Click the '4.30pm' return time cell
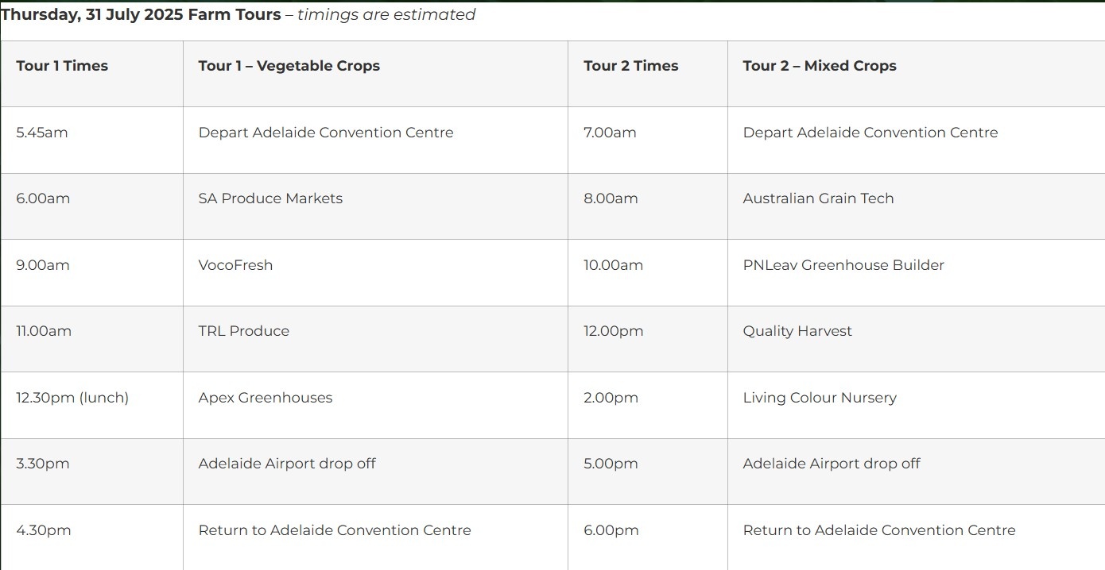The height and width of the screenshot is (570, 1105). [44, 530]
